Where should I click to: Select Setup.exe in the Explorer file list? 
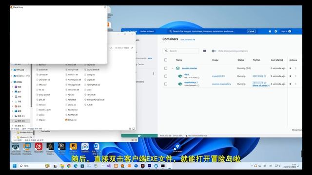pos(71,120)
